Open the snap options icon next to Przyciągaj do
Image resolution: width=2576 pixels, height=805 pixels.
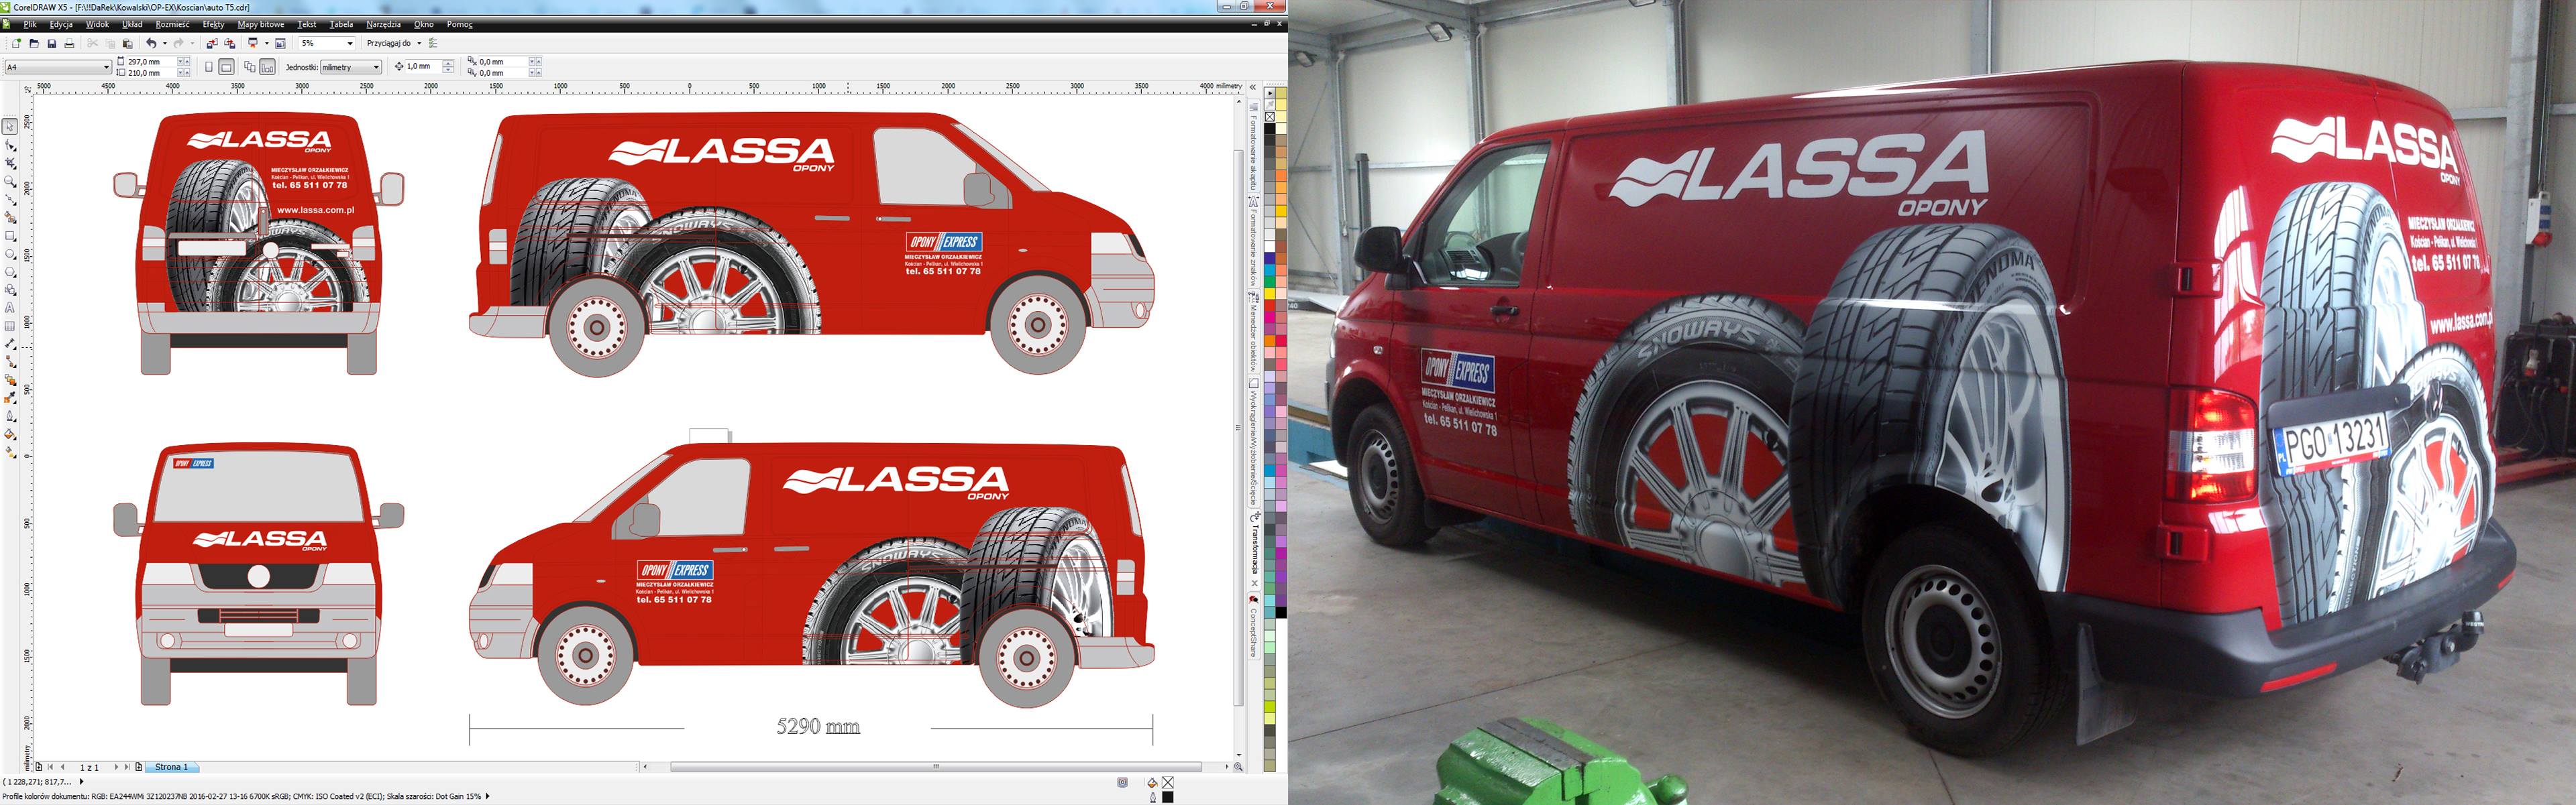click(433, 43)
